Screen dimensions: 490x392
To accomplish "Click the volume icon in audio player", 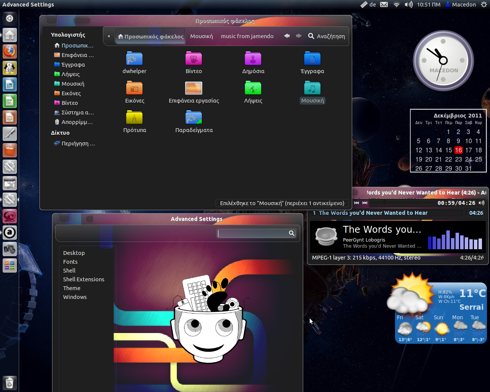I will point(481,203).
